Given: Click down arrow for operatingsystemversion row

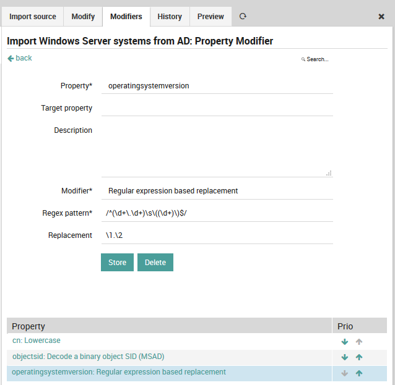Looking at the screenshot, I should (x=345, y=373).
